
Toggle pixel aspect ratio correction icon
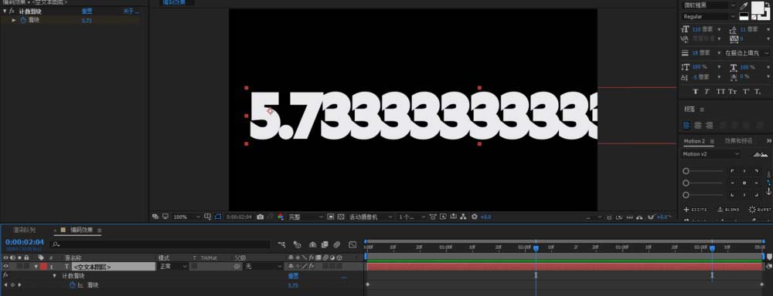pos(433,217)
